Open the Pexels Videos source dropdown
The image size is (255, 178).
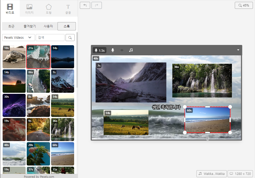(19, 37)
